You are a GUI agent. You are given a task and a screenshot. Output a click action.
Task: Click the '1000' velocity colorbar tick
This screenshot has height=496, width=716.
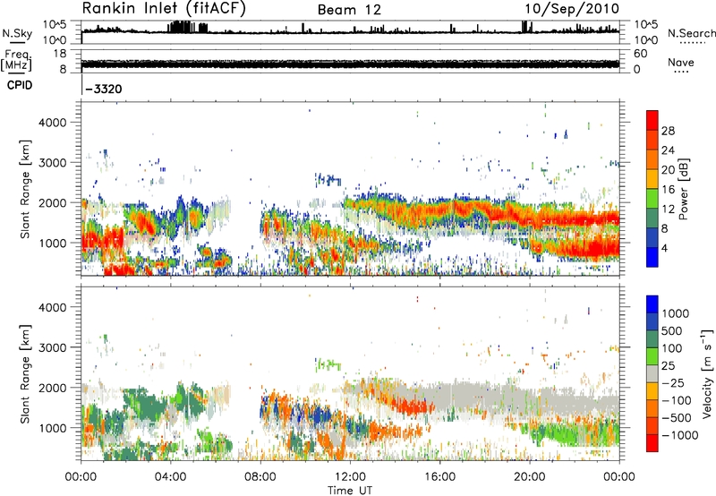[x=676, y=313]
